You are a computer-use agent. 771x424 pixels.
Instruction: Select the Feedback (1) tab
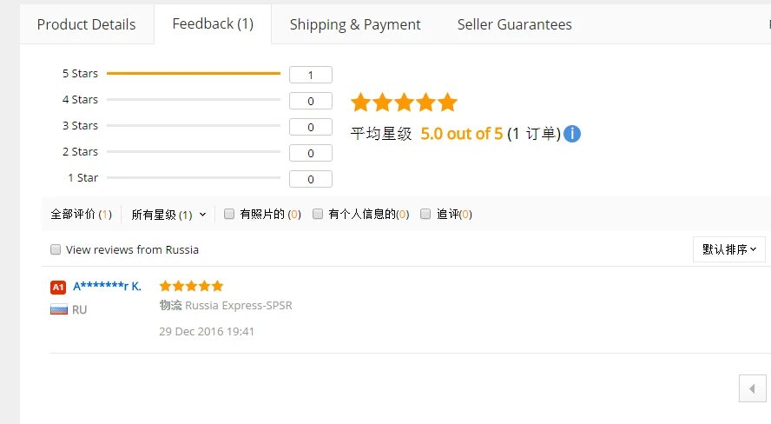213,23
